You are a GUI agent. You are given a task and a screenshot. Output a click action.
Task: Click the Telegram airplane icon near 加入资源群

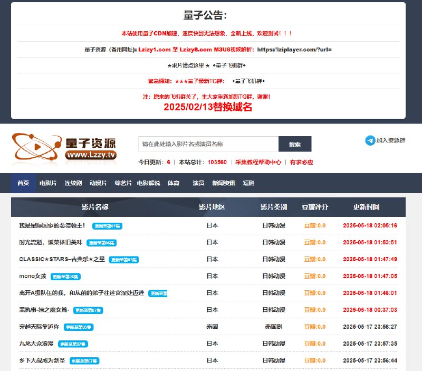tap(371, 140)
